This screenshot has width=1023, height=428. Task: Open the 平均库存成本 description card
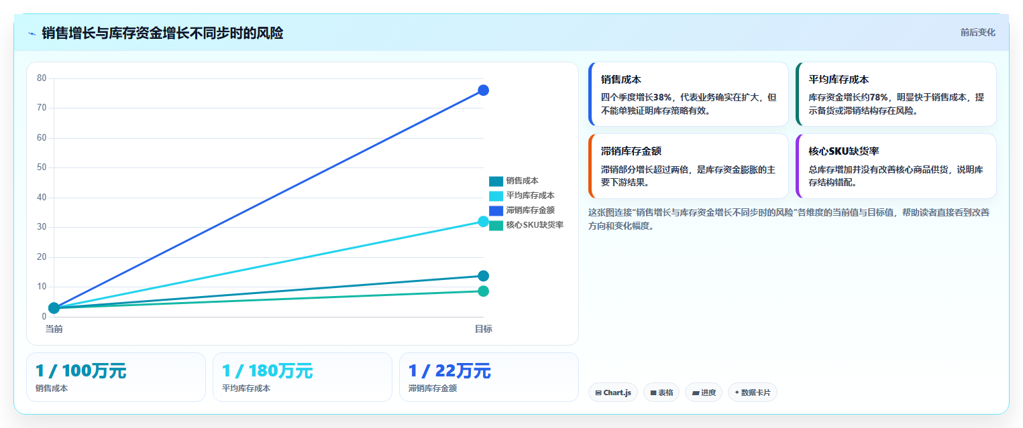(x=896, y=94)
